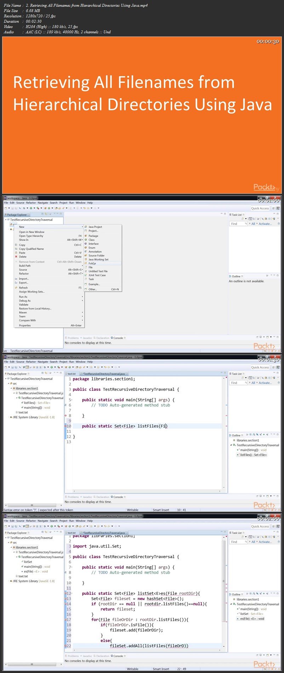This screenshot has width=284, height=673.
Task: Select JUnit Test Case in New submenu
Action: [97, 275]
